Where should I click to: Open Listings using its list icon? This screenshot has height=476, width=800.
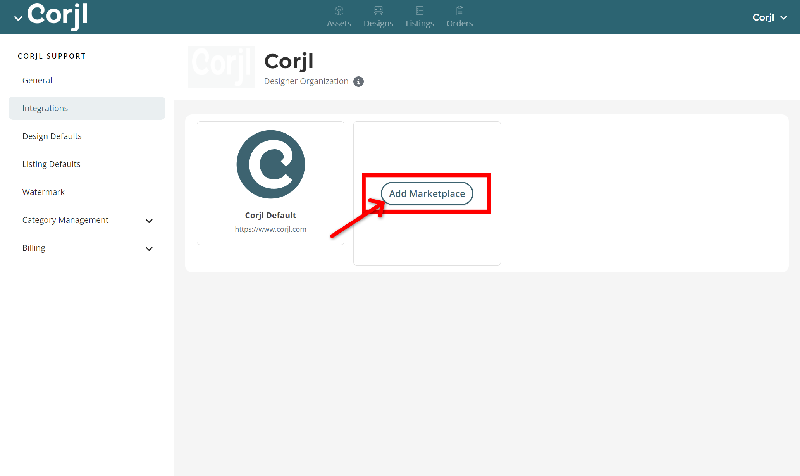click(420, 10)
